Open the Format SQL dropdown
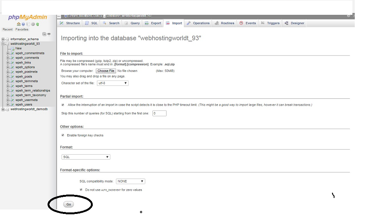 tap(86, 157)
